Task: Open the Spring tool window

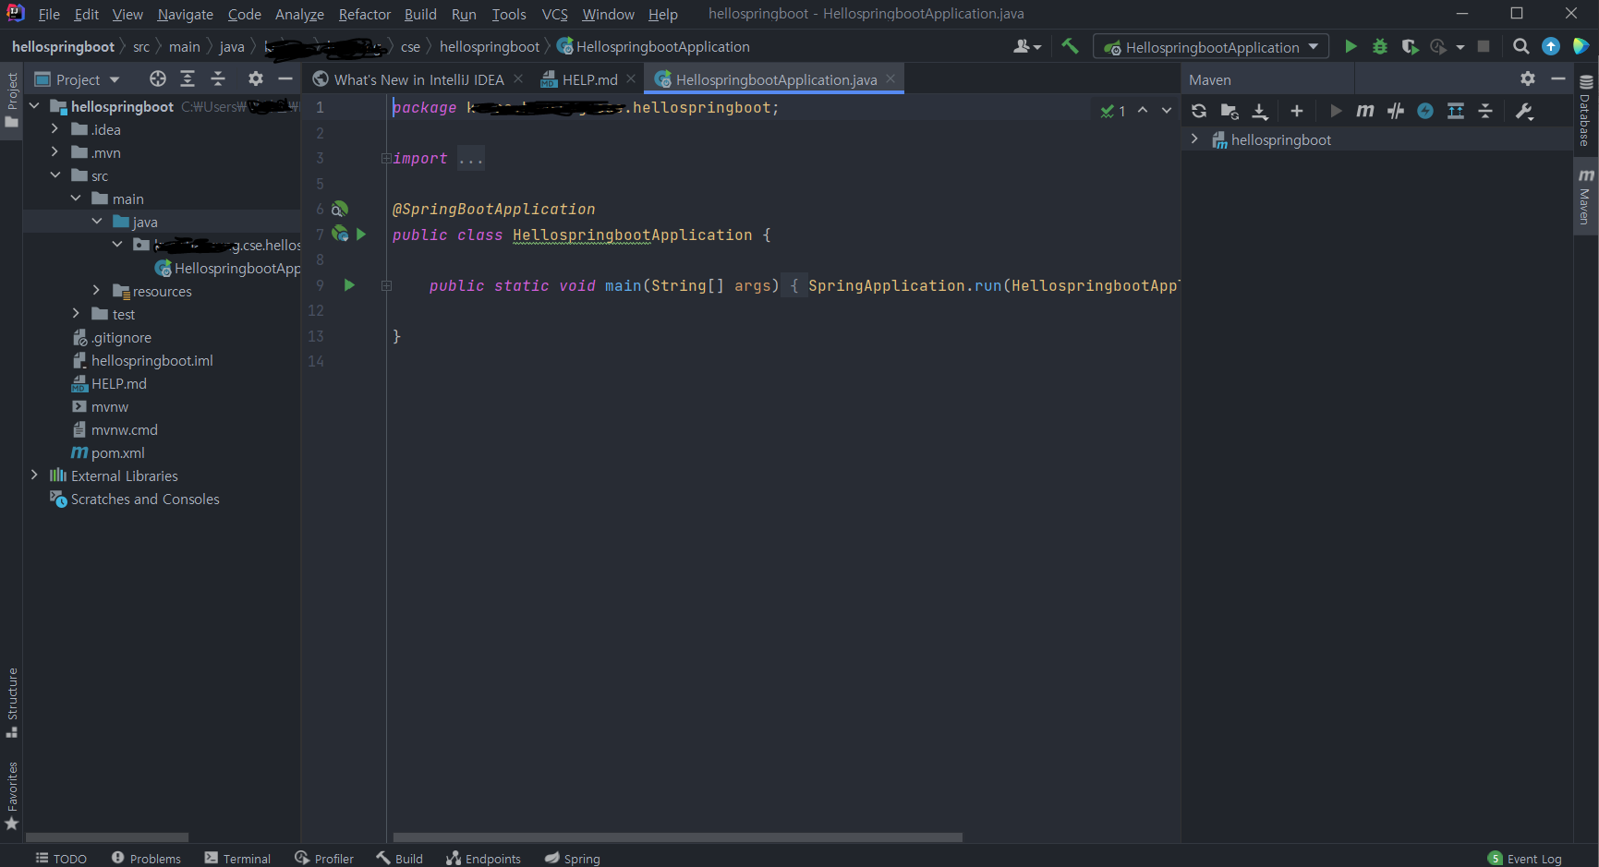Action: [573, 858]
